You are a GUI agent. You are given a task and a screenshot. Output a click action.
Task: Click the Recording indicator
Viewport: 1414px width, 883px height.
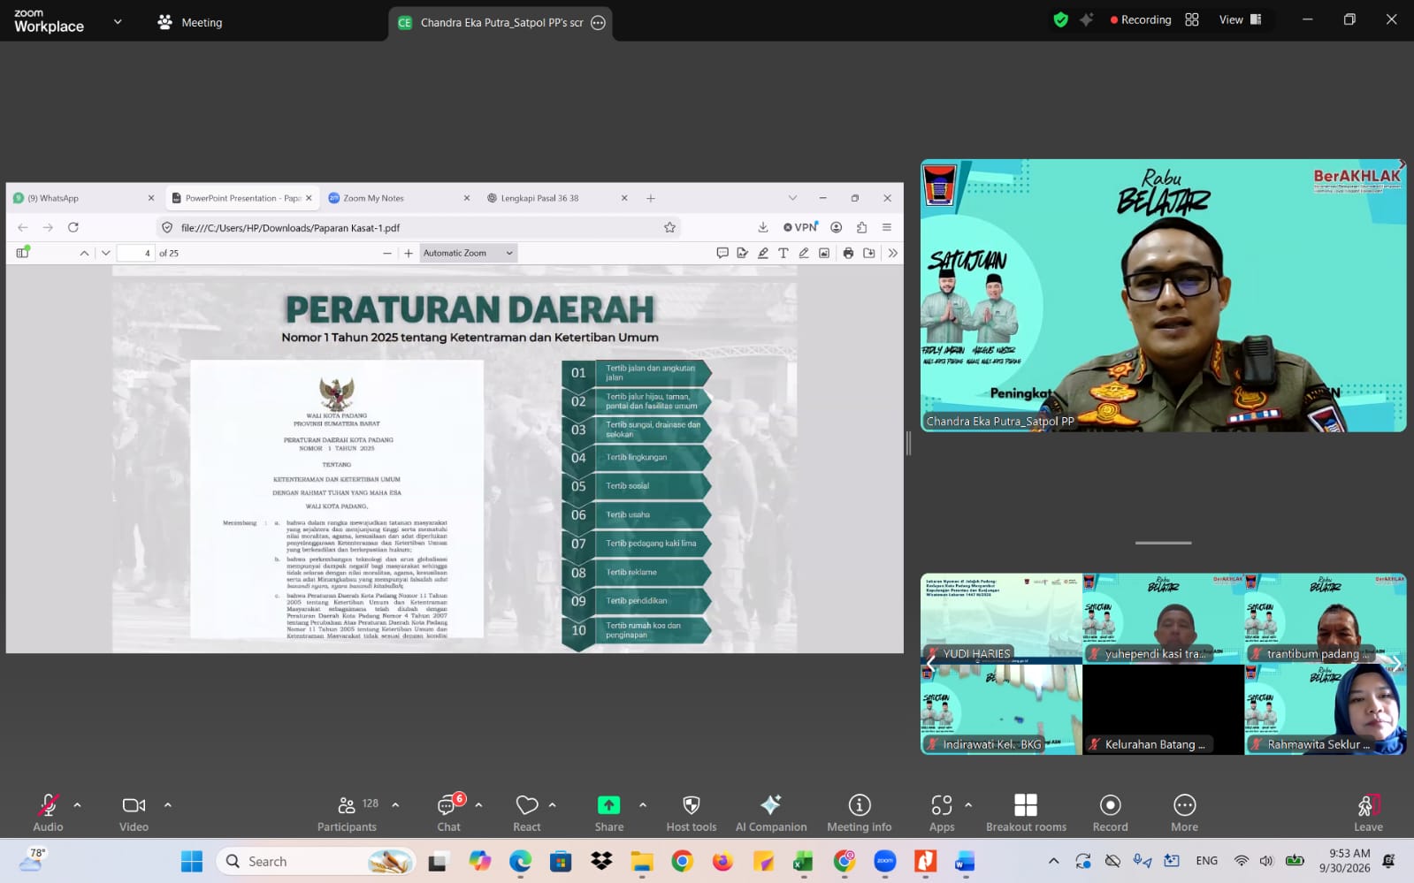pyautogui.click(x=1140, y=19)
